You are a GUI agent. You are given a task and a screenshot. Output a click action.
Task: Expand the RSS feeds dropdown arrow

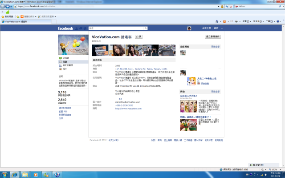coord(228,21)
